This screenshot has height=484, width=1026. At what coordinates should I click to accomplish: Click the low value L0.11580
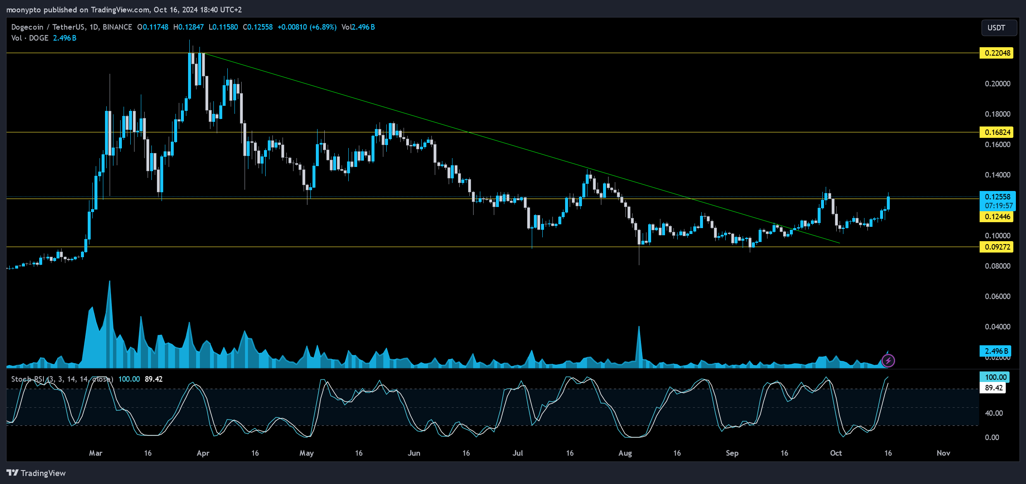pos(223,27)
